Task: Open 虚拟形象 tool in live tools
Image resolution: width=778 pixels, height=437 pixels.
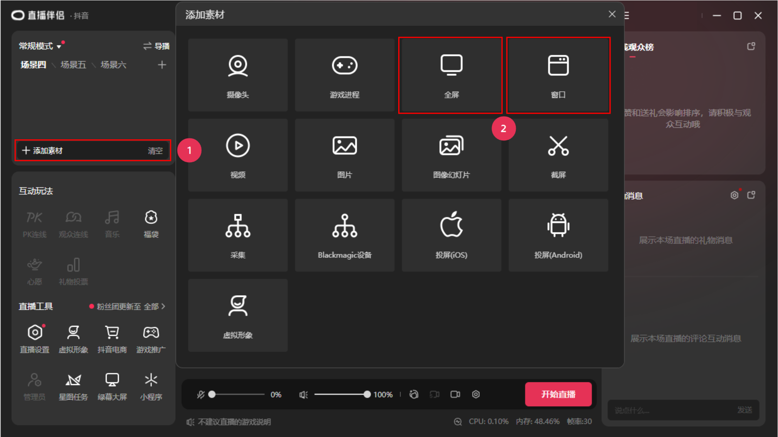Action: point(73,339)
